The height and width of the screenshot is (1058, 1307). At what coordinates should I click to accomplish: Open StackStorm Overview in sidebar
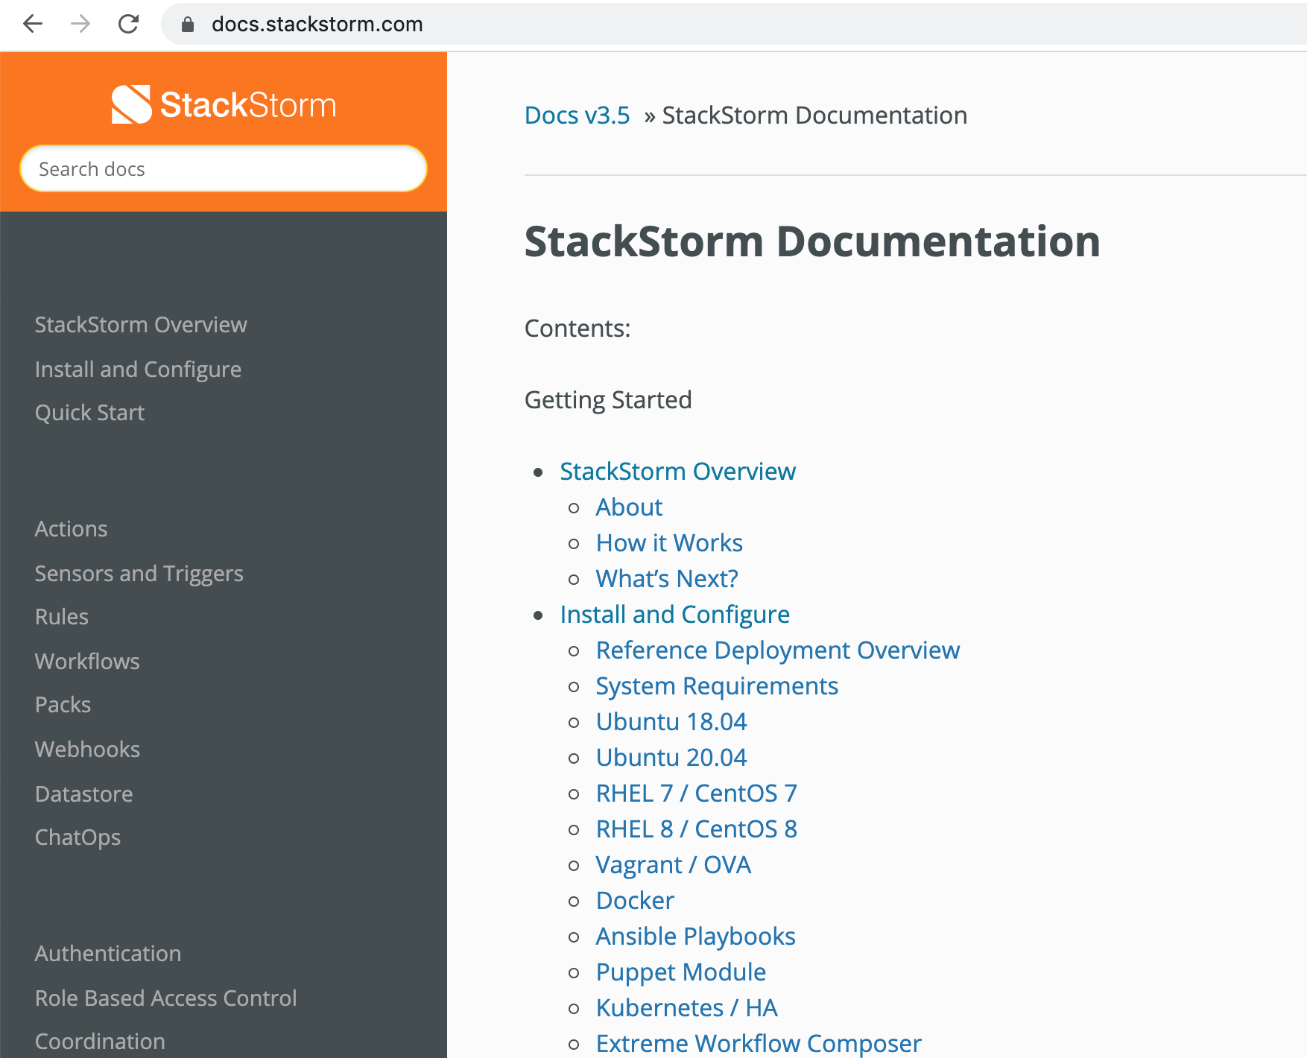[x=141, y=325]
